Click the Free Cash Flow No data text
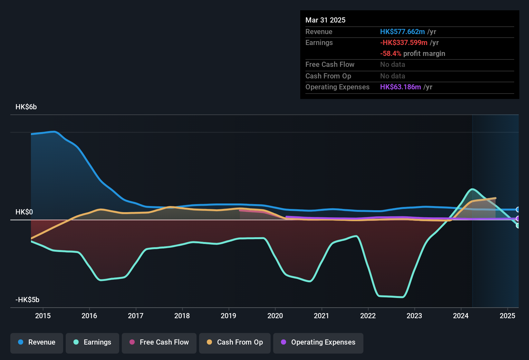 tap(393, 64)
